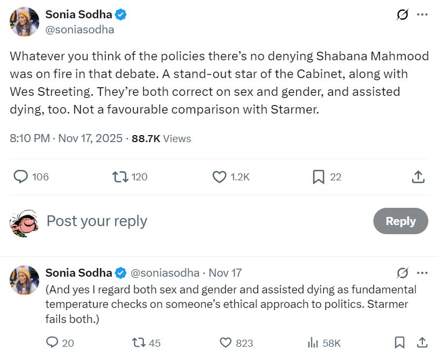
Task: Bookmark the follow-up reply
Action: tap(399, 342)
